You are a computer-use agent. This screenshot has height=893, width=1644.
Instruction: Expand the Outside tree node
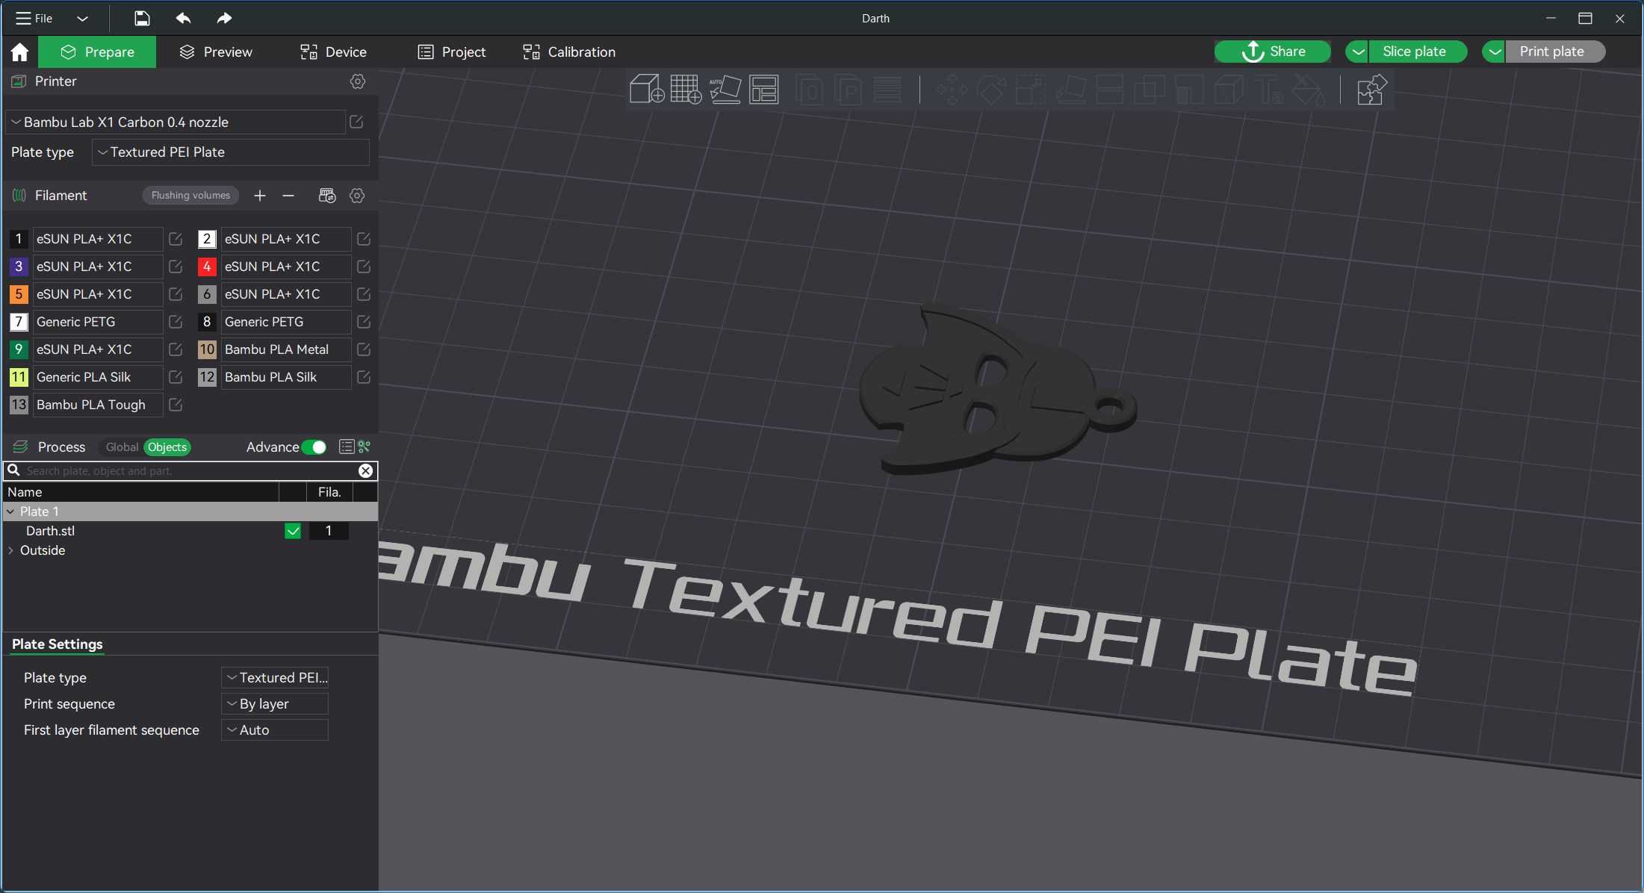pyautogui.click(x=10, y=550)
